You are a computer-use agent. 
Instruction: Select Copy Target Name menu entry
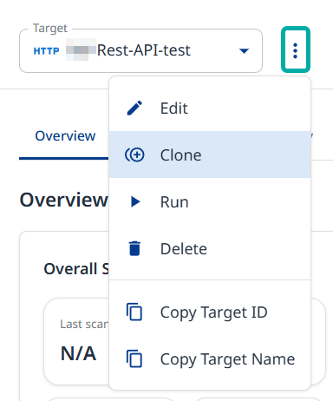pos(210,359)
